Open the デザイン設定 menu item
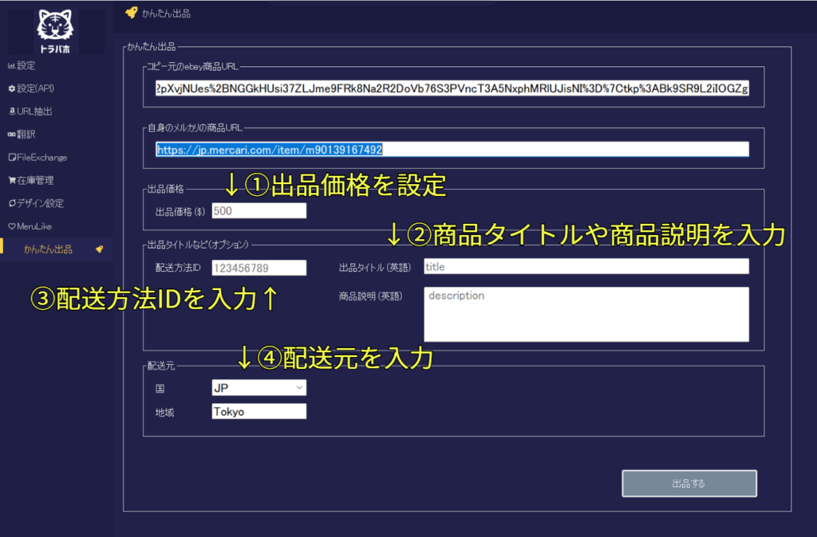The width and height of the screenshot is (817, 537). pos(40,204)
